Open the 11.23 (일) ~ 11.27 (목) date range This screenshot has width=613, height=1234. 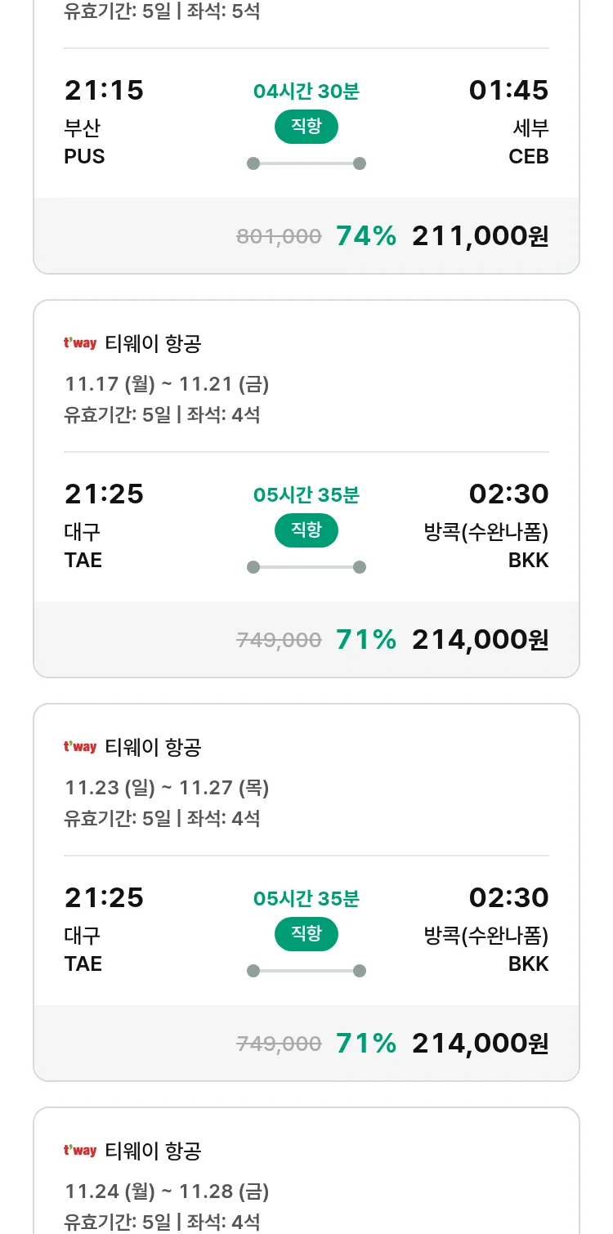[167, 787]
